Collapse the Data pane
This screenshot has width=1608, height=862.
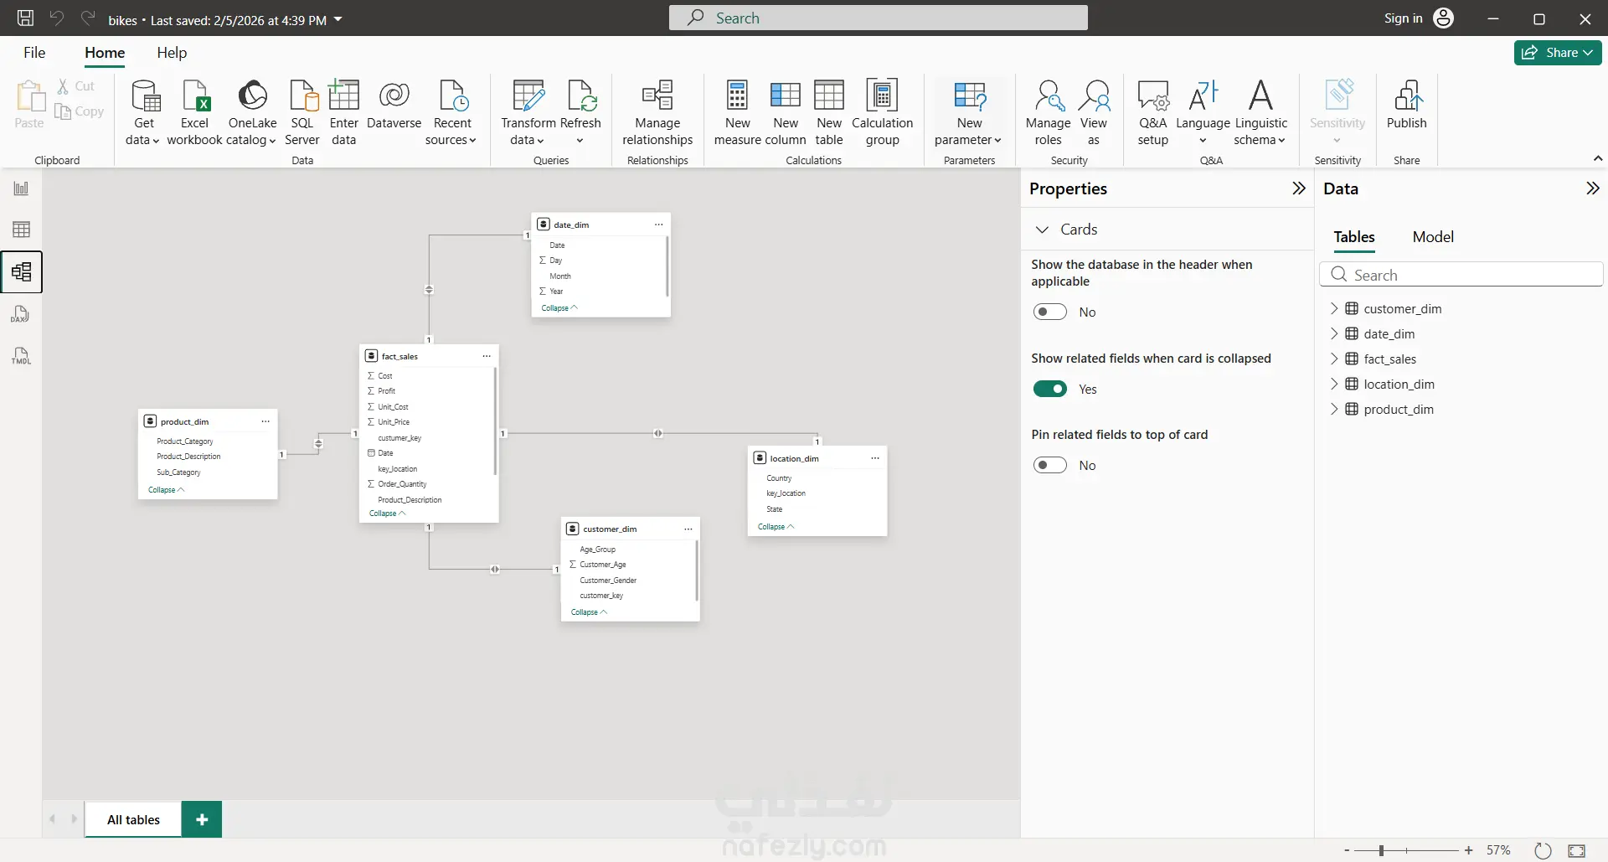pyautogui.click(x=1592, y=188)
